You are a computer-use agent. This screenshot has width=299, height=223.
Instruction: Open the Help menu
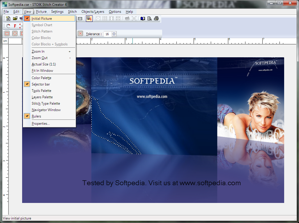coord(129,12)
